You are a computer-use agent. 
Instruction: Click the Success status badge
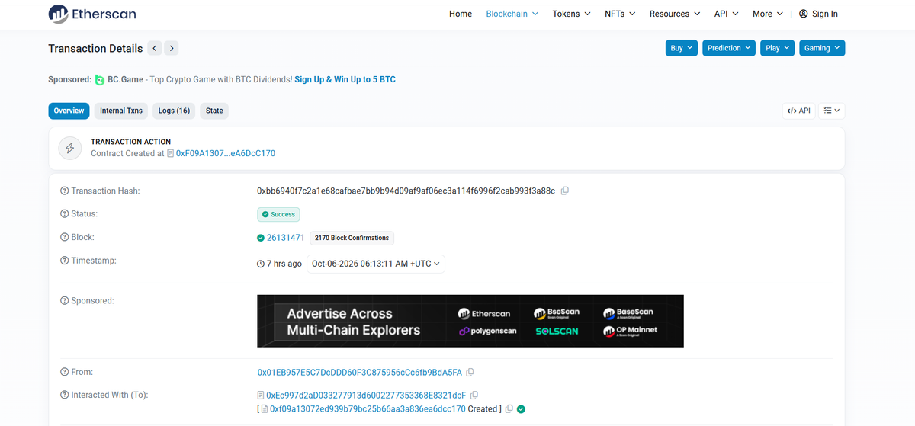coord(278,214)
